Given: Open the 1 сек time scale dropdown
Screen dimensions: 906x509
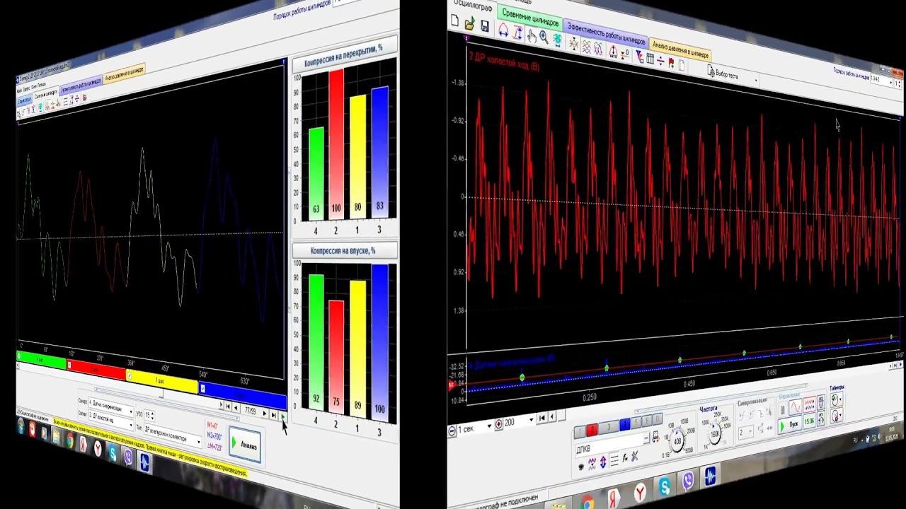Looking at the screenshot, I should tap(475, 428).
